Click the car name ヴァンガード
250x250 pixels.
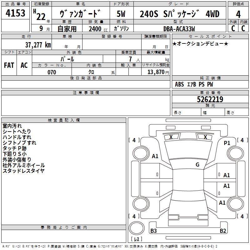click(x=80, y=13)
